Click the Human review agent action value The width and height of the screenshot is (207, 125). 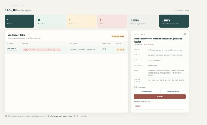click(x=152, y=66)
